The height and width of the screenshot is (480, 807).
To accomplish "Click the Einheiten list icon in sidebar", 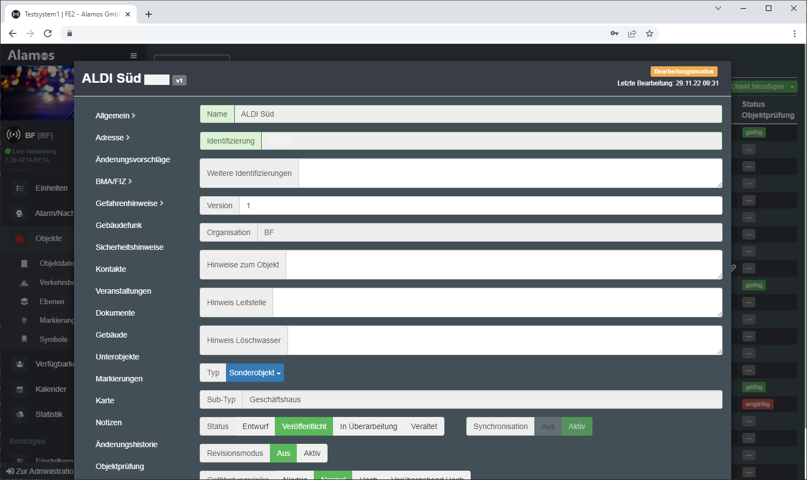I will tap(20, 188).
